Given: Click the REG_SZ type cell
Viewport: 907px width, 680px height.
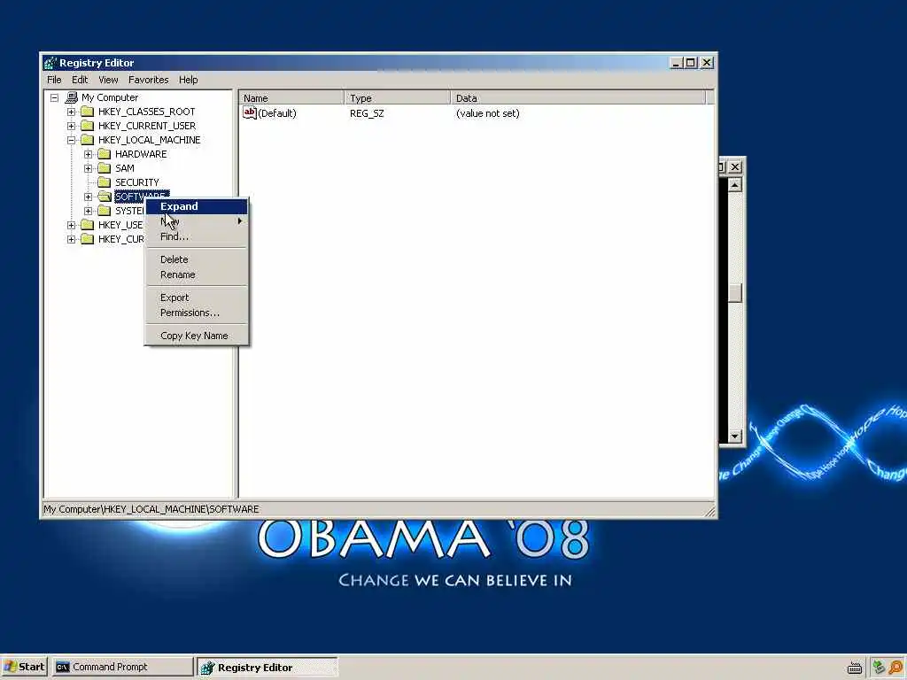Looking at the screenshot, I should pyautogui.click(x=367, y=113).
